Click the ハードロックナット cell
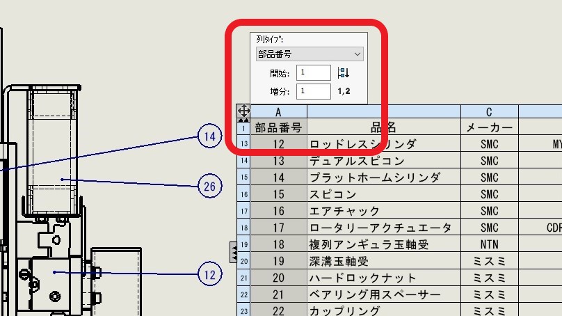Image resolution: width=562 pixels, height=316 pixels. pos(383,278)
